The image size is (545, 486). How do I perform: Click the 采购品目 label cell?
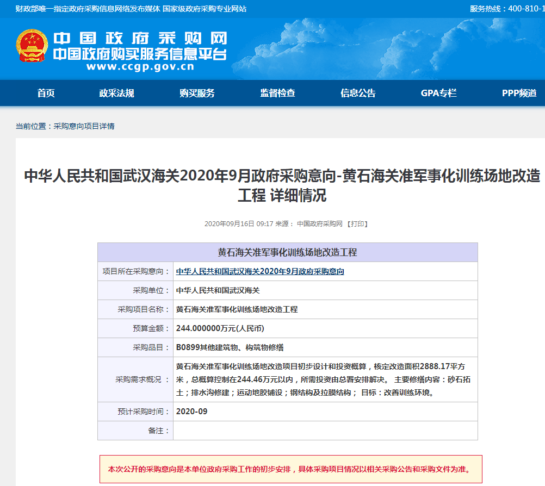(135, 347)
